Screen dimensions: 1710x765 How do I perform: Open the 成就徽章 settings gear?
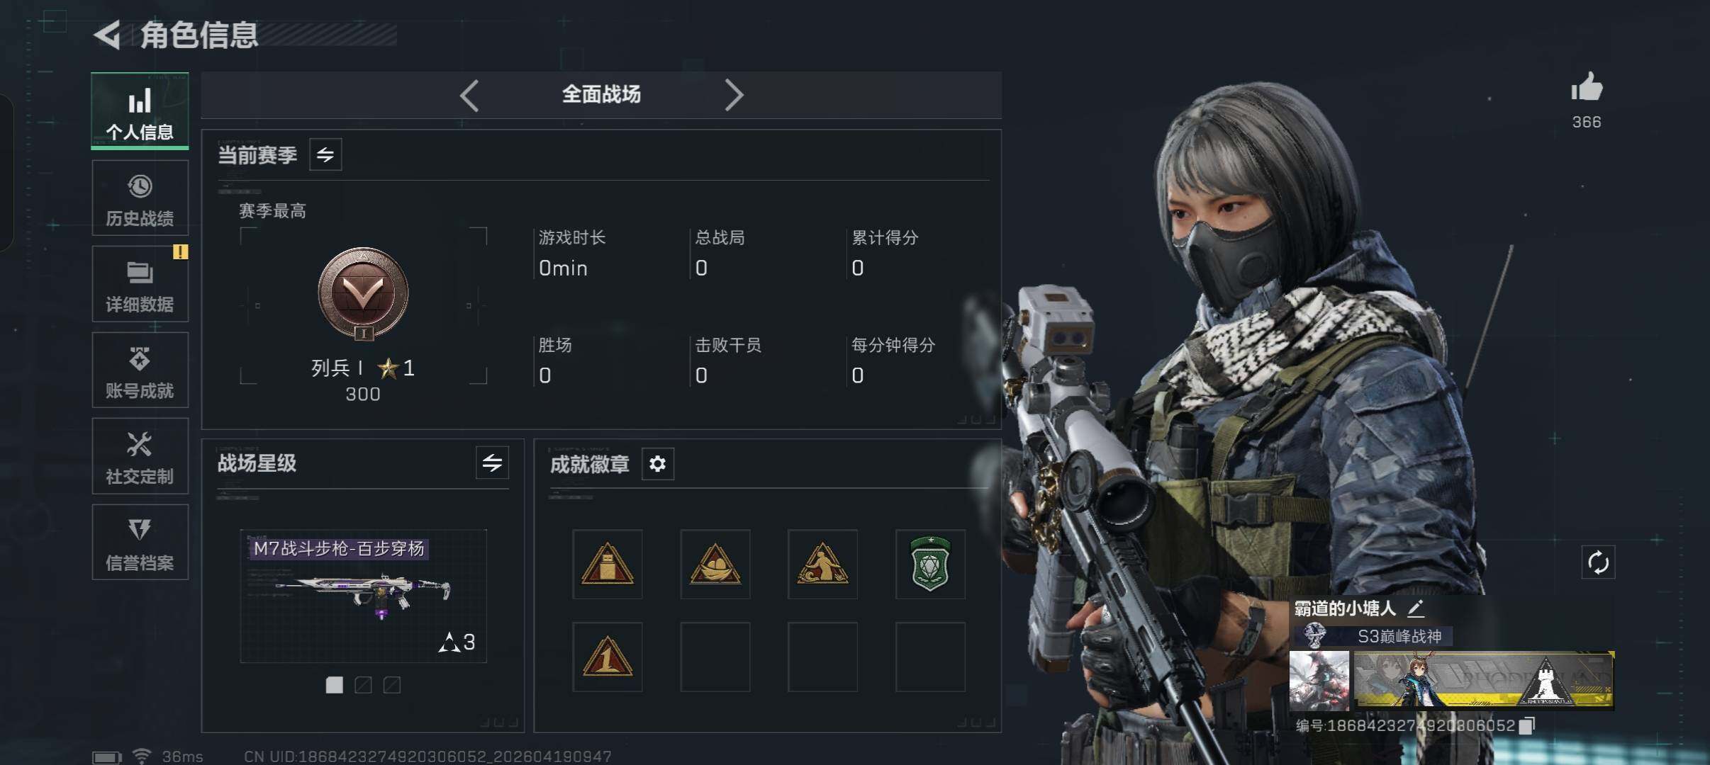(x=657, y=464)
